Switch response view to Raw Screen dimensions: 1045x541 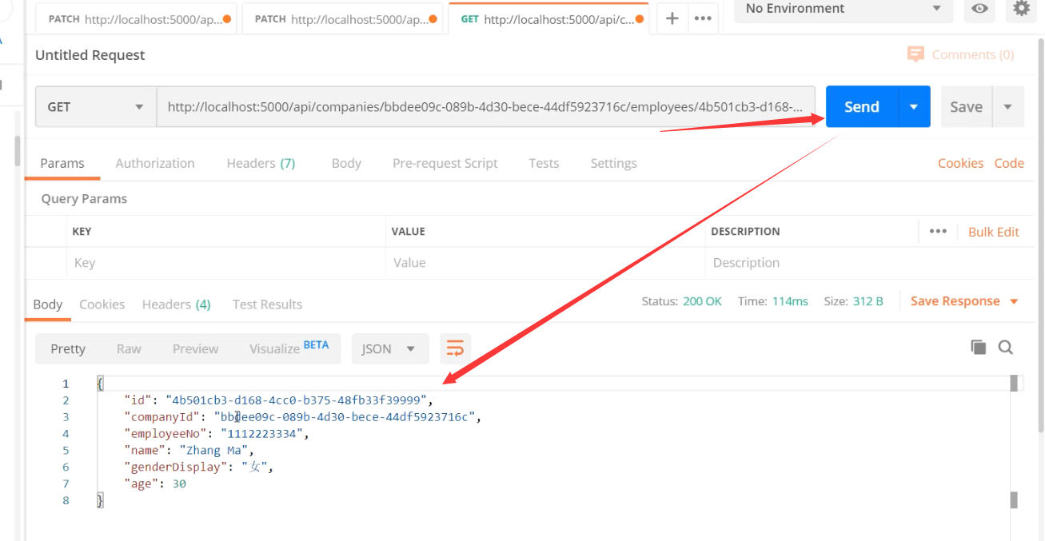[x=129, y=348]
